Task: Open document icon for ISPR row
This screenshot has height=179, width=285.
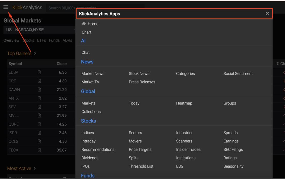Action: pos(39,133)
